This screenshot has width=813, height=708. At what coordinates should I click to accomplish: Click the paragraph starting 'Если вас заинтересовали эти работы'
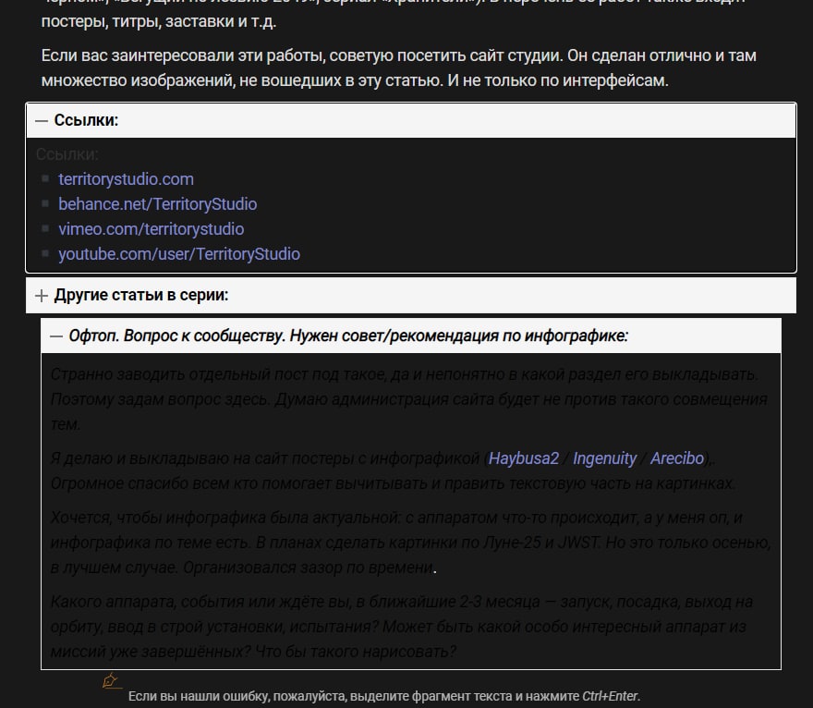click(398, 68)
